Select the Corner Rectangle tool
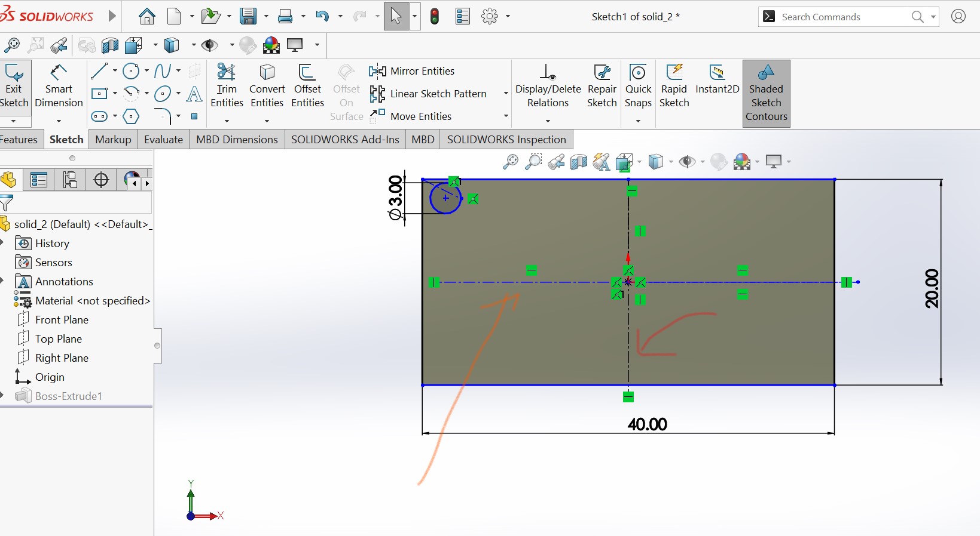The height and width of the screenshot is (536, 980). pyautogui.click(x=99, y=94)
